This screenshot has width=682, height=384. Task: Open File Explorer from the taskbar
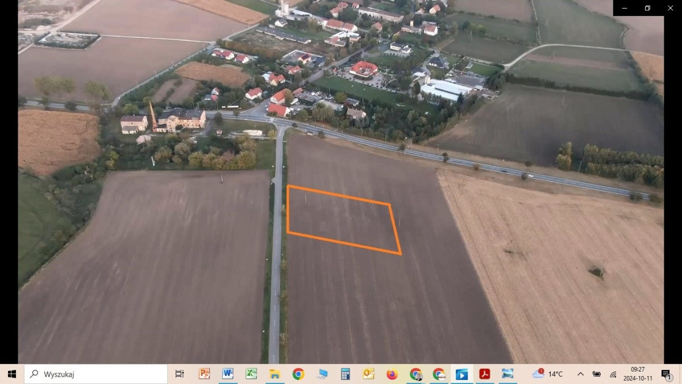tap(275, 374)
